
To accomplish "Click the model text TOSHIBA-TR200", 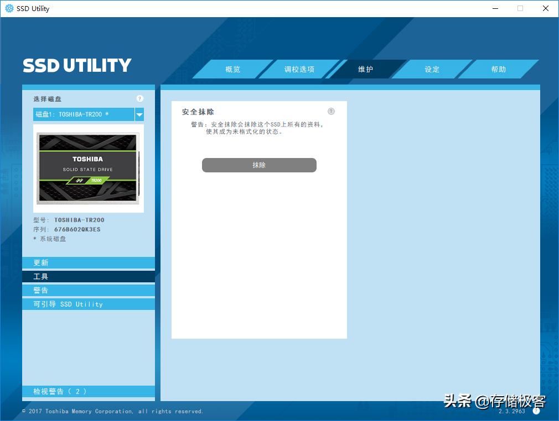I will click(x=79, y=220).
